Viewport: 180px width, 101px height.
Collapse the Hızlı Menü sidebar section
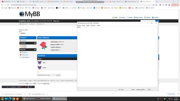(x=35, y=50)
